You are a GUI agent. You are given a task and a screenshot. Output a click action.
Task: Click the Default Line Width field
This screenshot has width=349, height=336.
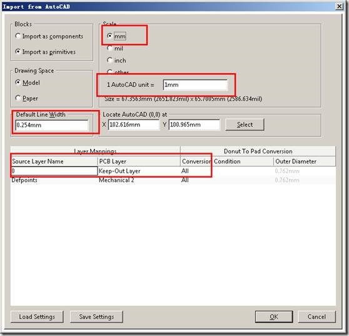52,125
